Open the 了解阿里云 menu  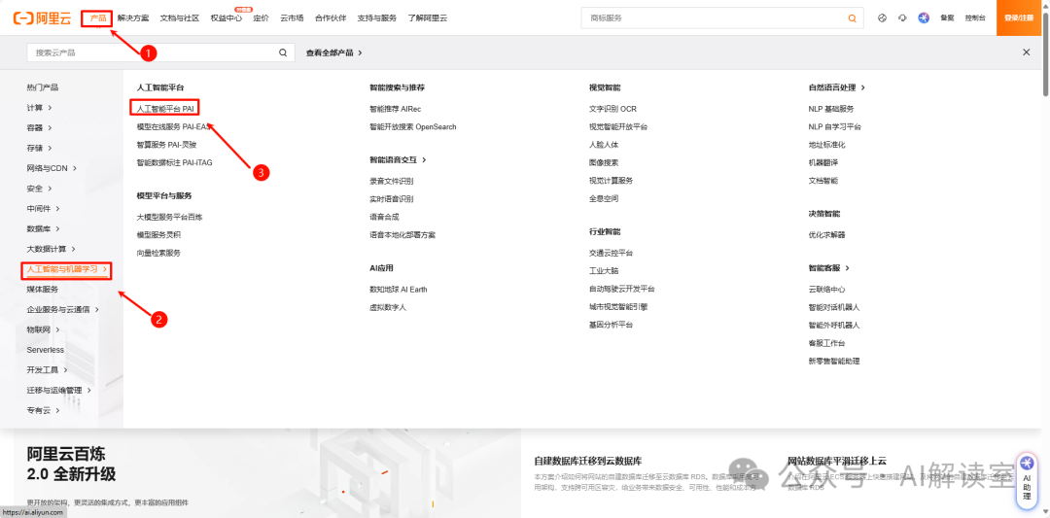(427, 18)
